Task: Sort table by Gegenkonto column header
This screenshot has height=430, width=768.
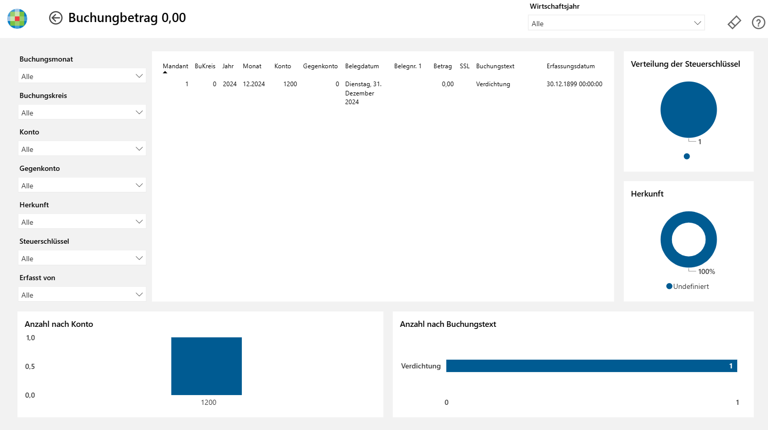Action: pyautogui.click(x=320, y=66)
